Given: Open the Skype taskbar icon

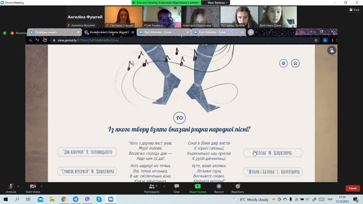Looking at the screenshot, I should 99,199.
